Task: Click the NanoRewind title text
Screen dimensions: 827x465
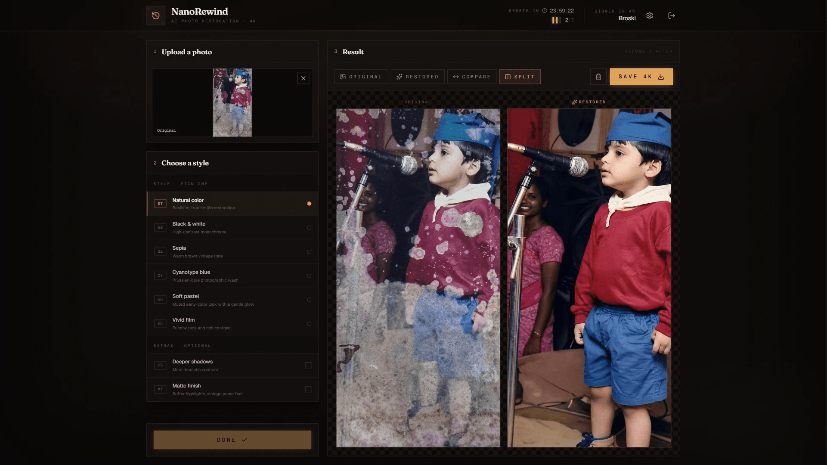Action: [200, 12]
